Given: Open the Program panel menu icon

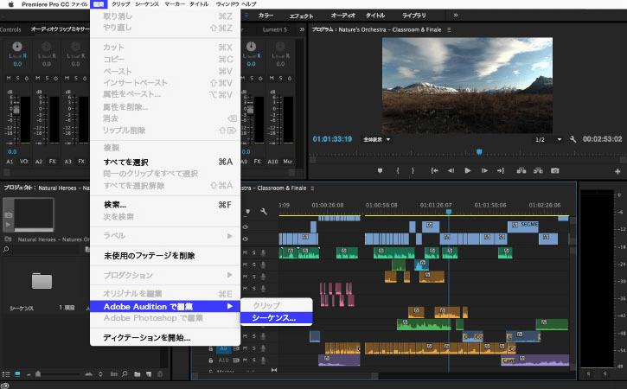Looking at the screenshot, I should 449,29.
